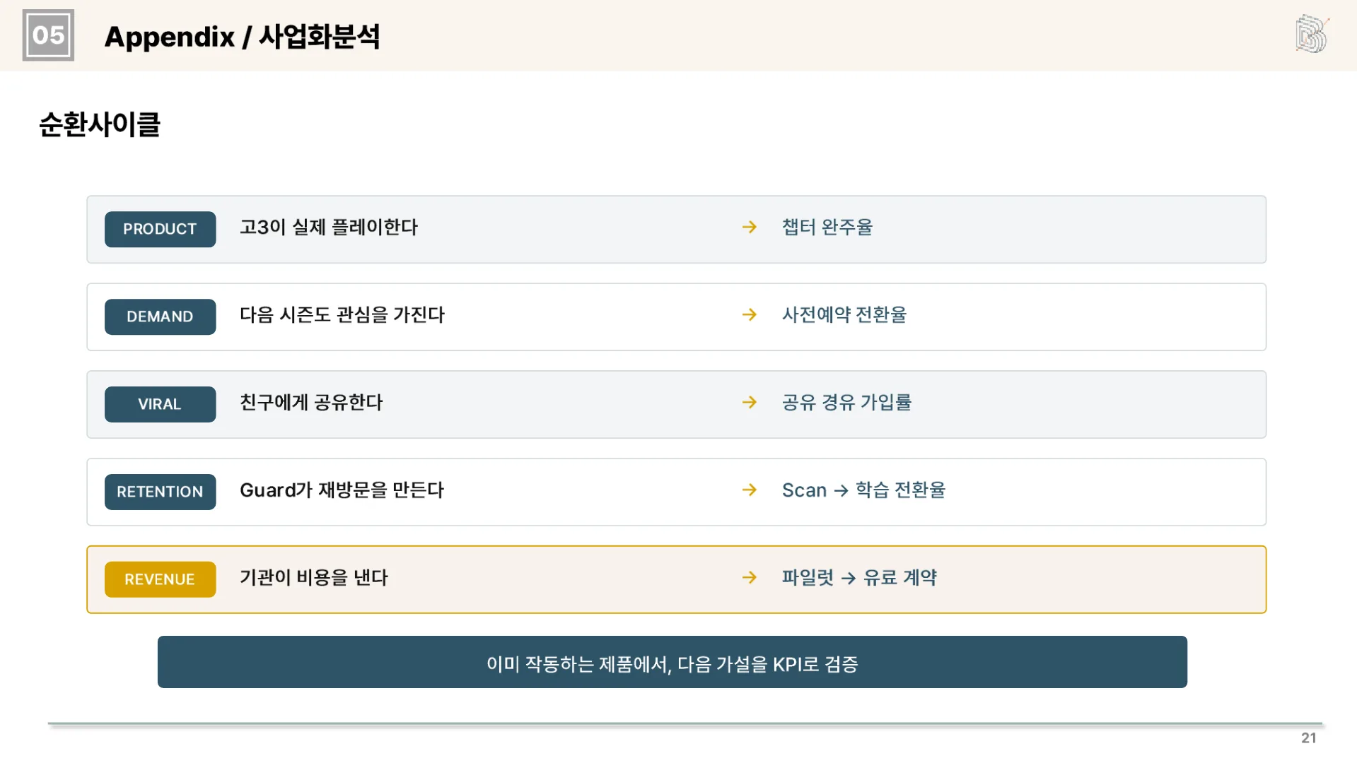Click the text 기관이 비용을 낸다
Image resolution: width=1357 pixels, height=763 pixels.
314,577
